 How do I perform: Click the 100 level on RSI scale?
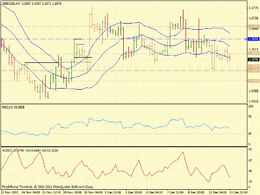coord(251,106)
